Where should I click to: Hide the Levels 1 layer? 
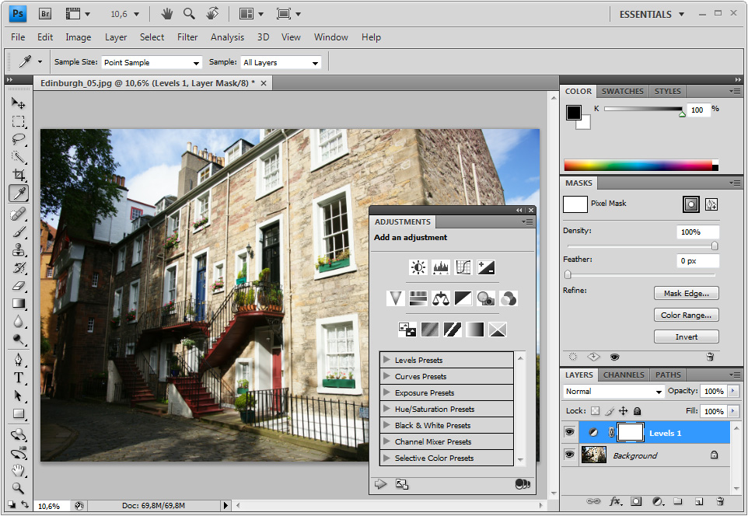point(568,433)
